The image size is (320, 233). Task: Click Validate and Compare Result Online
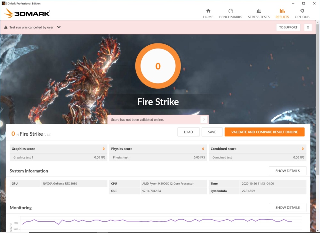265,132
